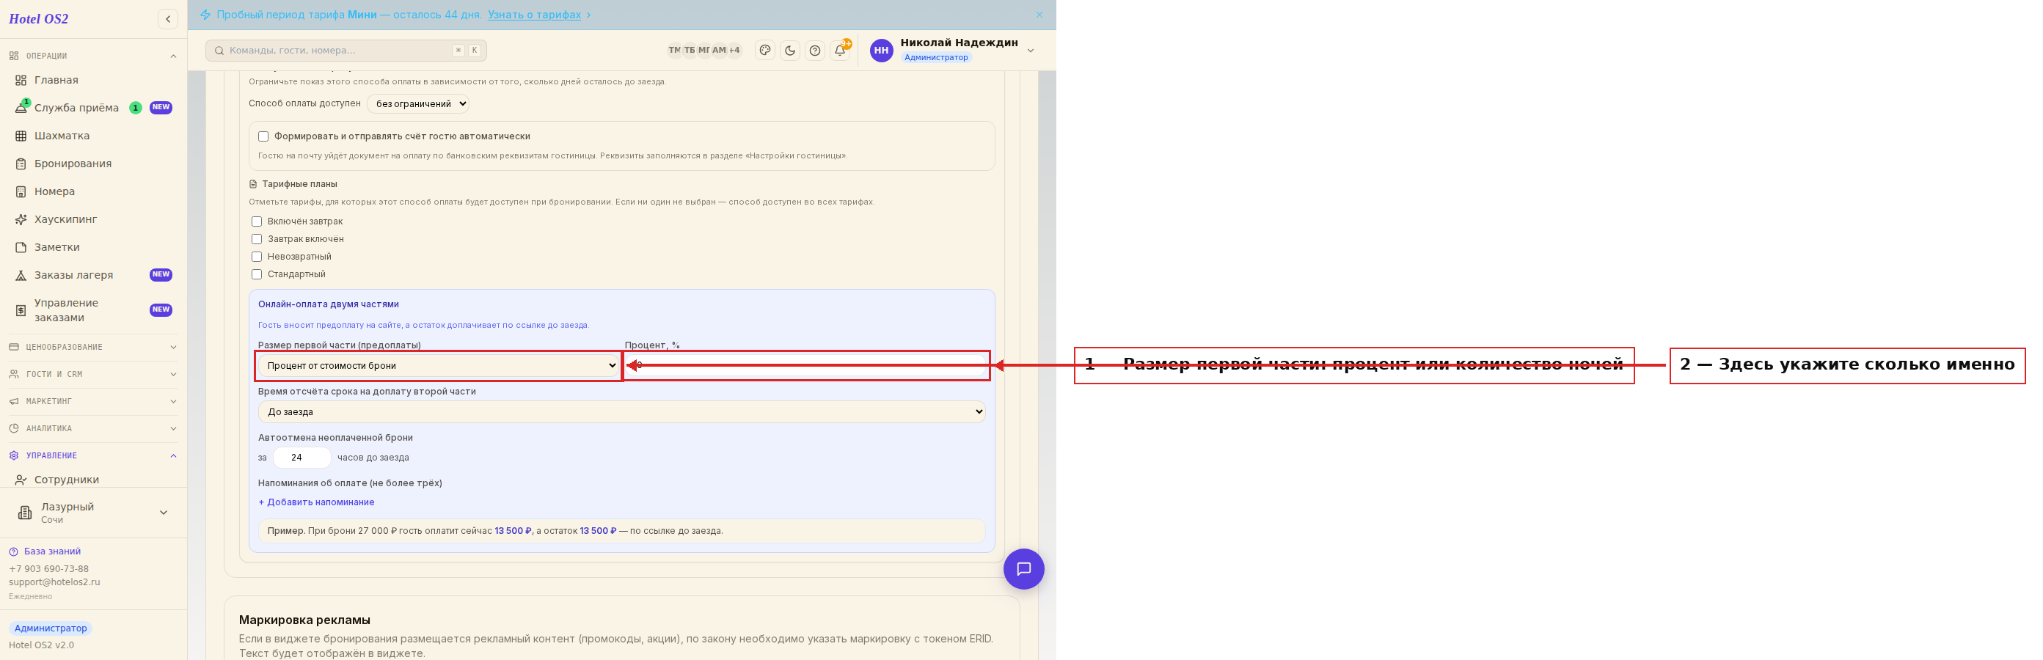
Task: Open the chat bubble floating button
Action: (1023, 569)
